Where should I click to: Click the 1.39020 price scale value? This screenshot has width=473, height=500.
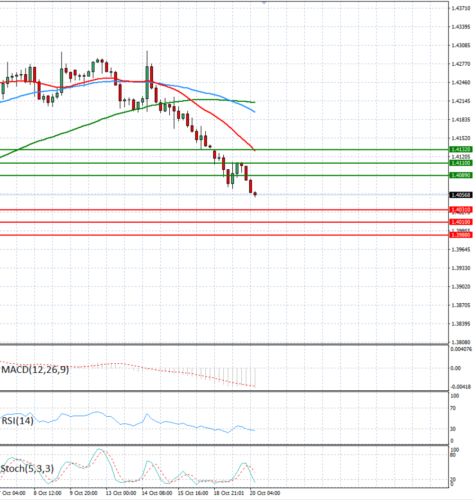point(461,287)
